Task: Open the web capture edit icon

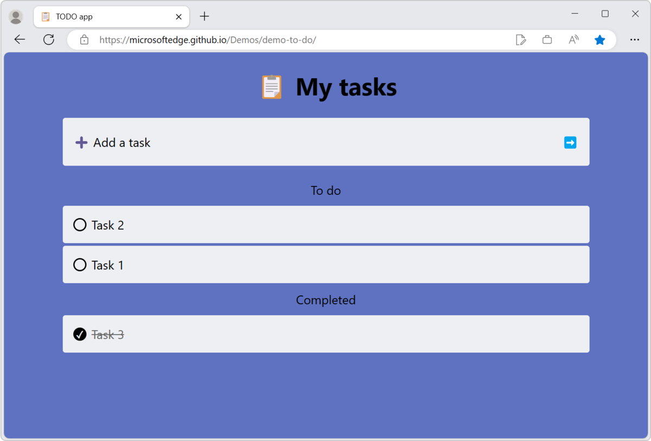Action: pos(521,40)
